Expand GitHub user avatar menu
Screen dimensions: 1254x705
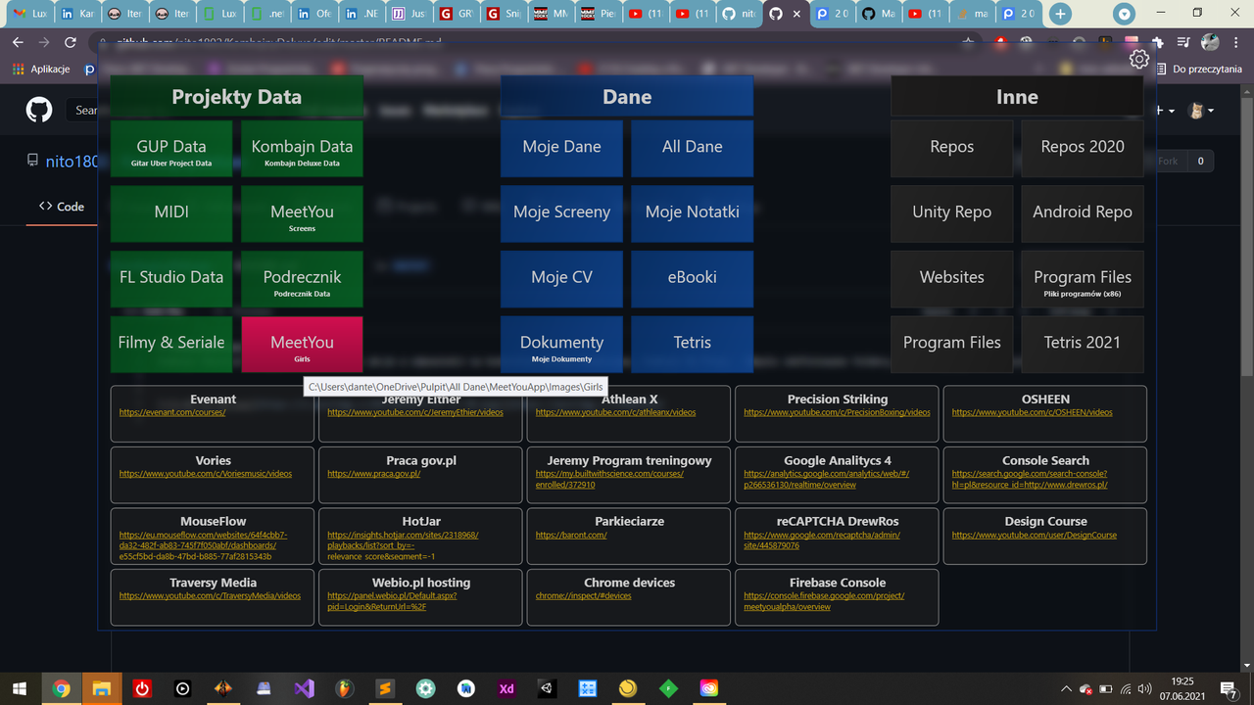[1200, 111]
